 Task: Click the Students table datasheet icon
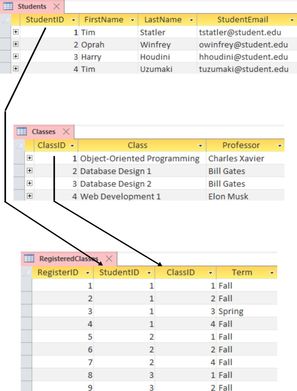[x=8, y=7]
